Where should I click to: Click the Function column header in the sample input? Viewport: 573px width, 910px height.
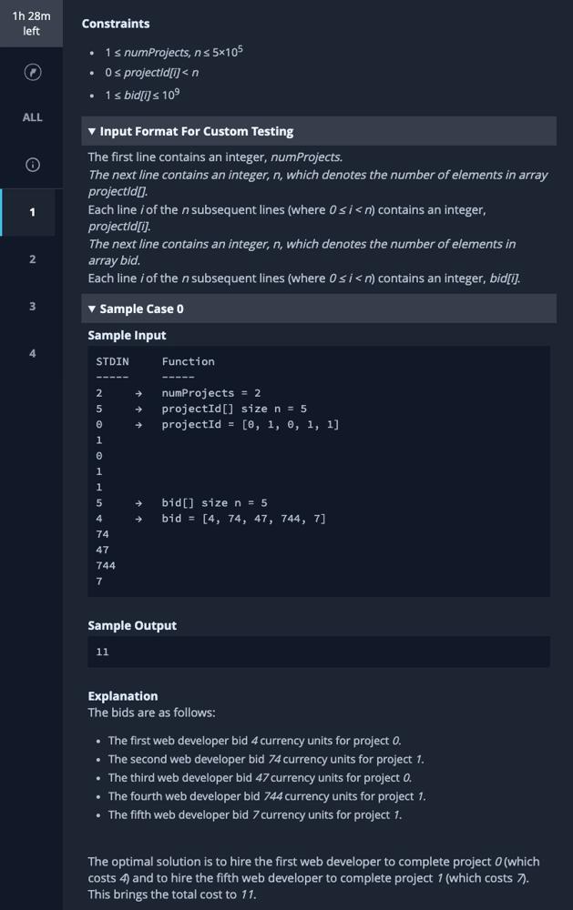click(x=188, y=361)
